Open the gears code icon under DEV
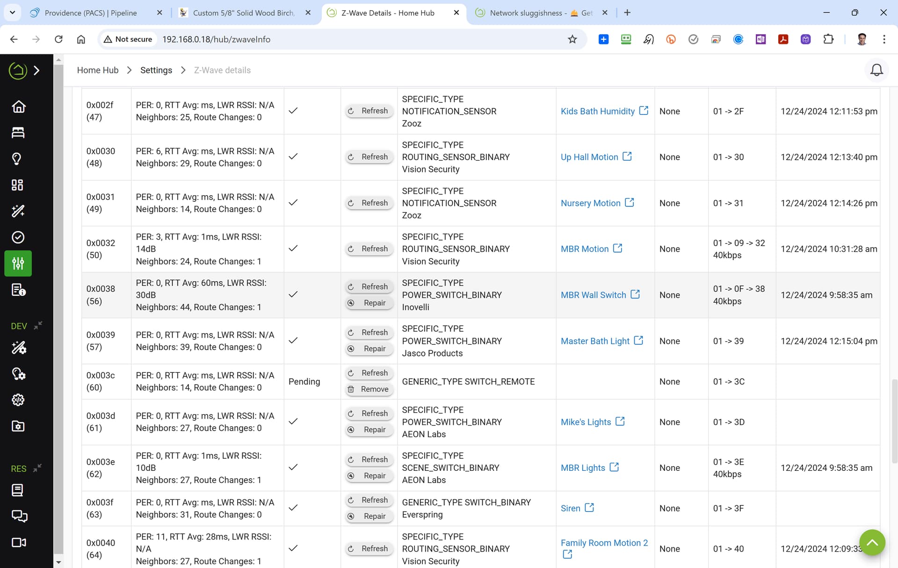 tap(18, 374)
